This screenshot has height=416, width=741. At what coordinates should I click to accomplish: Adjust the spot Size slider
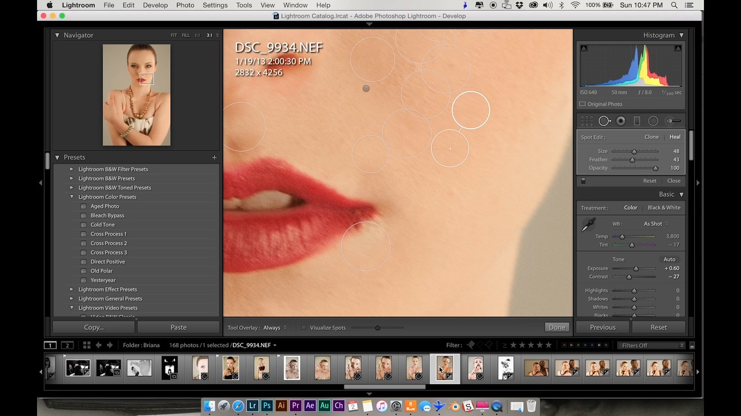pos(634,151)
